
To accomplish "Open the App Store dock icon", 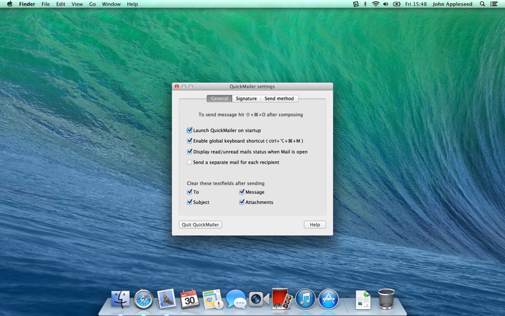I will pyautogui.click(x=328, y=298).
